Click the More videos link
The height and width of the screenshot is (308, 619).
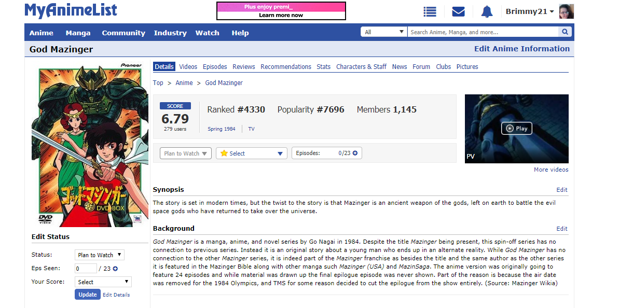(551, 170)
